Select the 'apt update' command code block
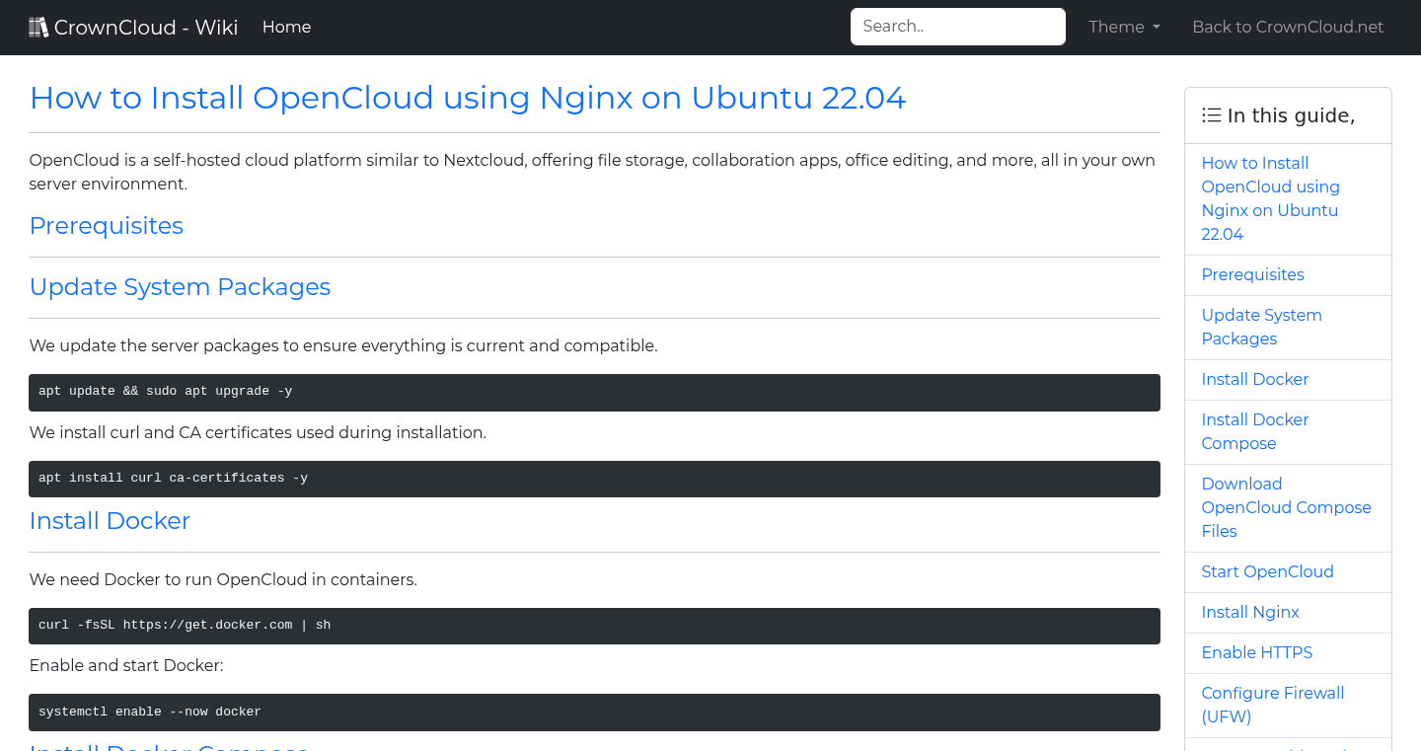 pos(592,392)
